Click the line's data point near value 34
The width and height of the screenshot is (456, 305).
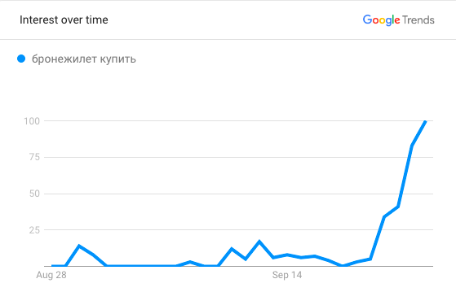(384, 217)
